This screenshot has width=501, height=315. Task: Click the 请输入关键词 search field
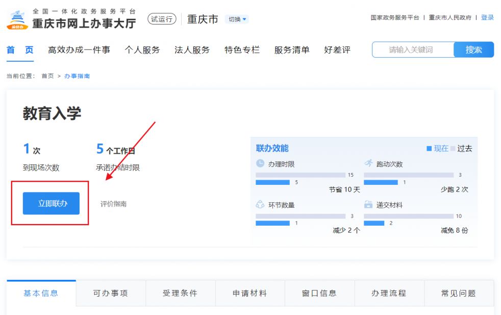point(413,50)
